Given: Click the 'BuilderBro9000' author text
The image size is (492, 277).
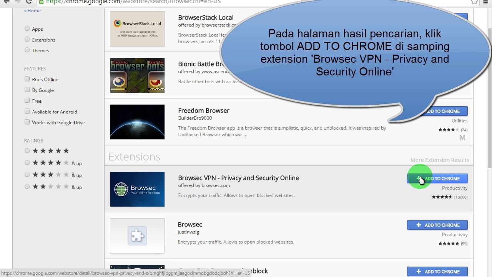Looking at the screenshot, I should coord(195,118).
